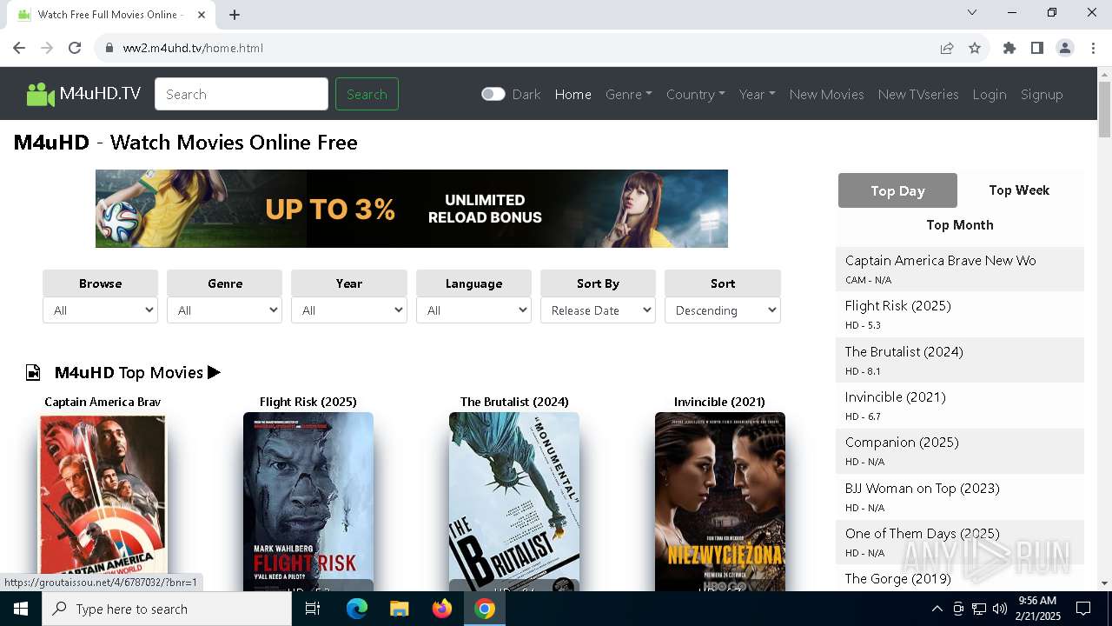The height and width of the screenshot is (626, 1112).
Task: Click in the site Search input field
Action: 242,94
